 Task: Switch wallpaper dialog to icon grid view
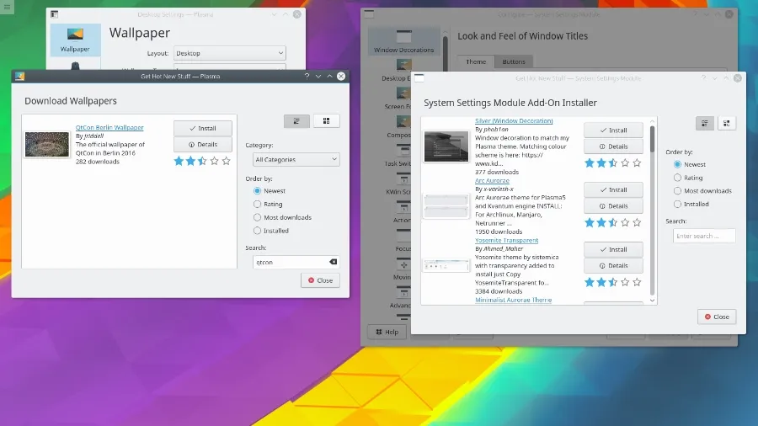click(x=326, y=121)
